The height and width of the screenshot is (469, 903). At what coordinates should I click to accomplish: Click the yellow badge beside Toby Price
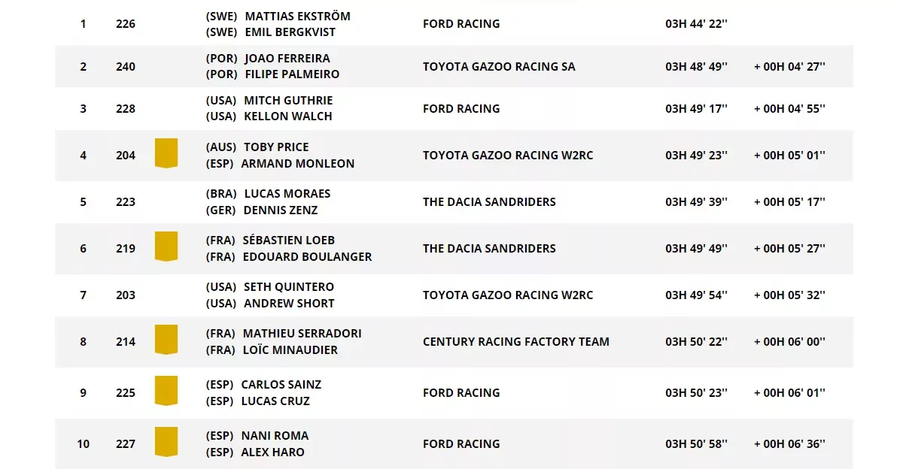click(166, 153)
